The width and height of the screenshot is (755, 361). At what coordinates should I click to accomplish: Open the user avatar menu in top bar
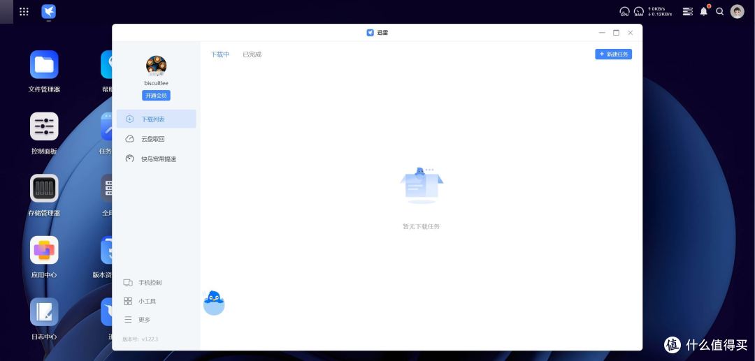pyautogui.click(x=738, y=12)
